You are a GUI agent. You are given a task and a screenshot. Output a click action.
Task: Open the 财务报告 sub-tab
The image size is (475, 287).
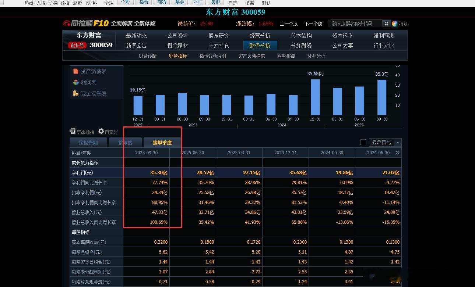pos(286,56)
